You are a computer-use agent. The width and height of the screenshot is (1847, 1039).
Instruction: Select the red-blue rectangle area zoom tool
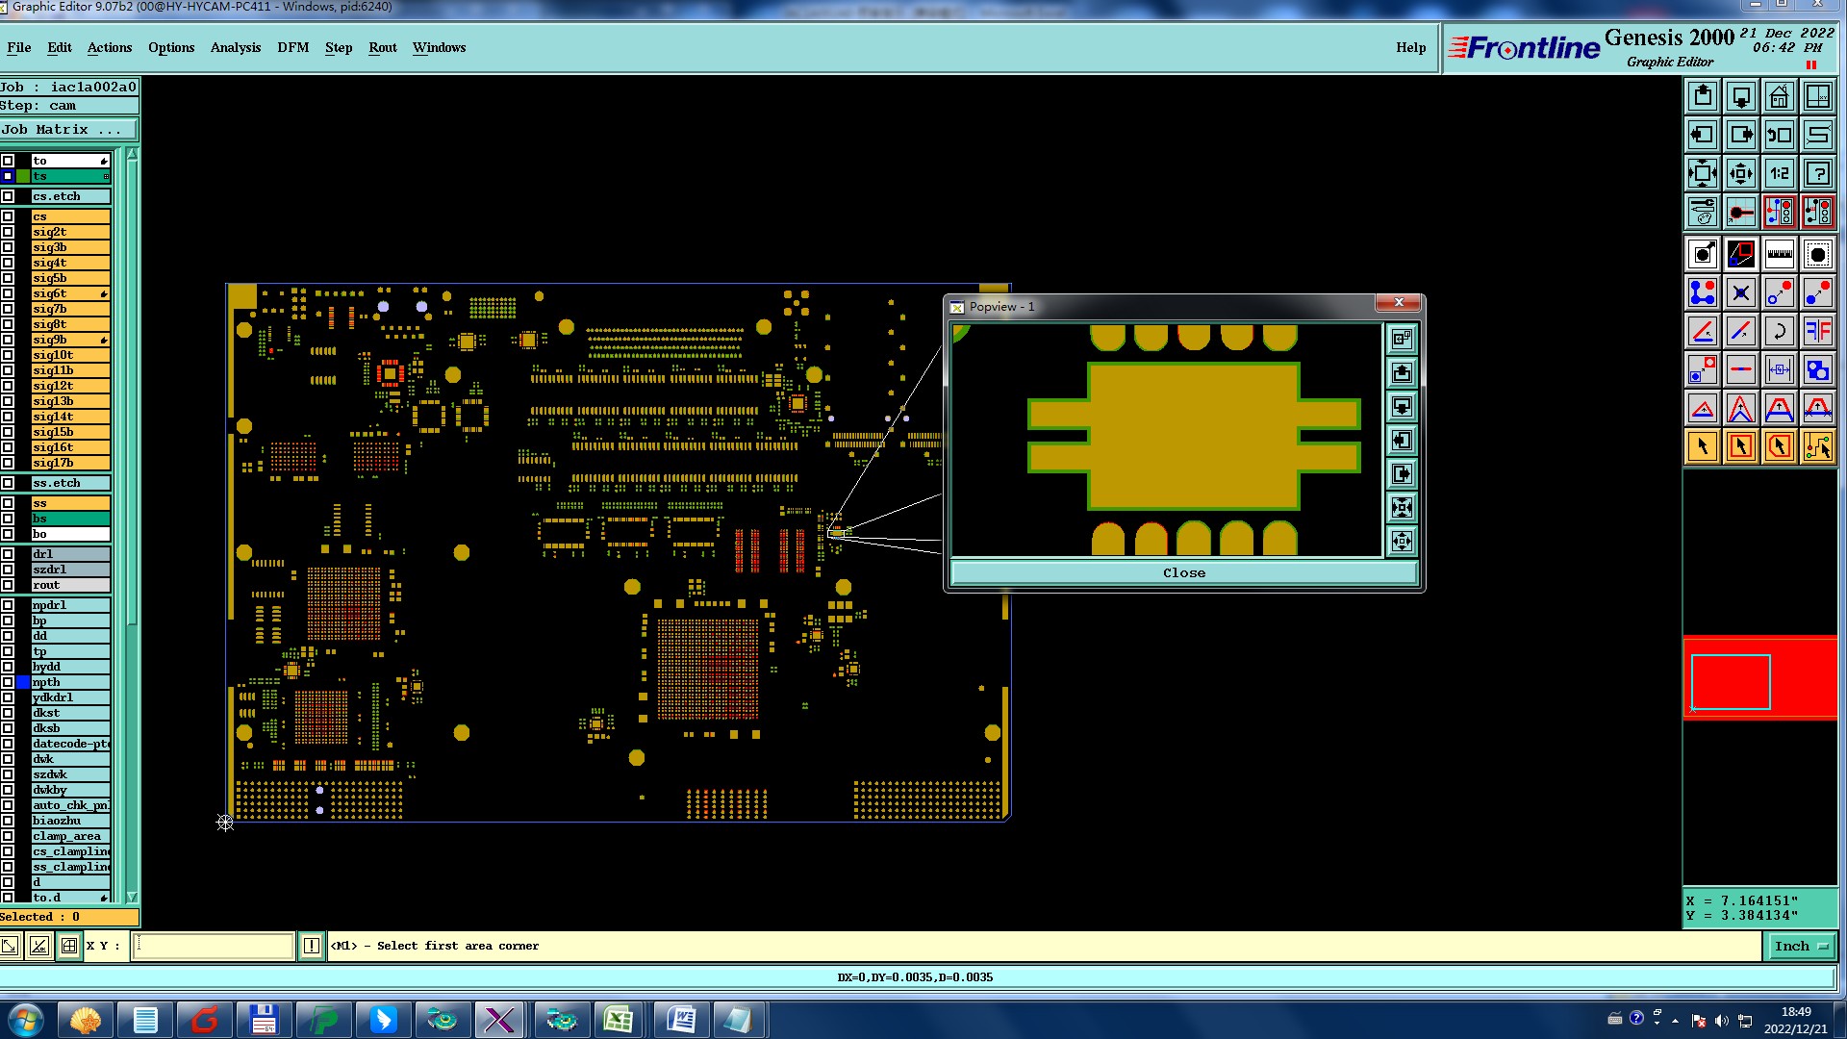click(x=1741, y=254)
